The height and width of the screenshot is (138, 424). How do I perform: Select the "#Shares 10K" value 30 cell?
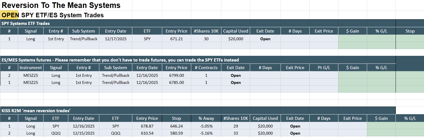tap(206, 39)
